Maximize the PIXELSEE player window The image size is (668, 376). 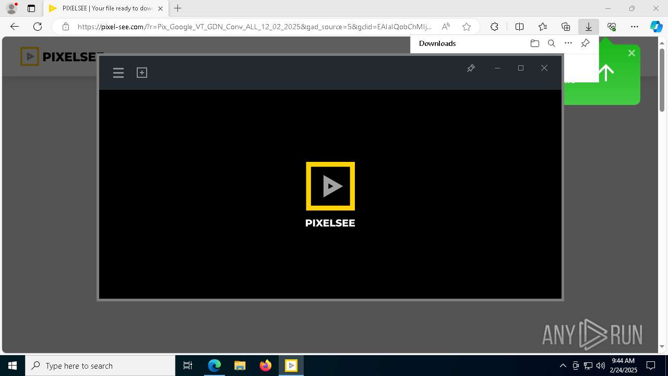(x=521, y=68)
